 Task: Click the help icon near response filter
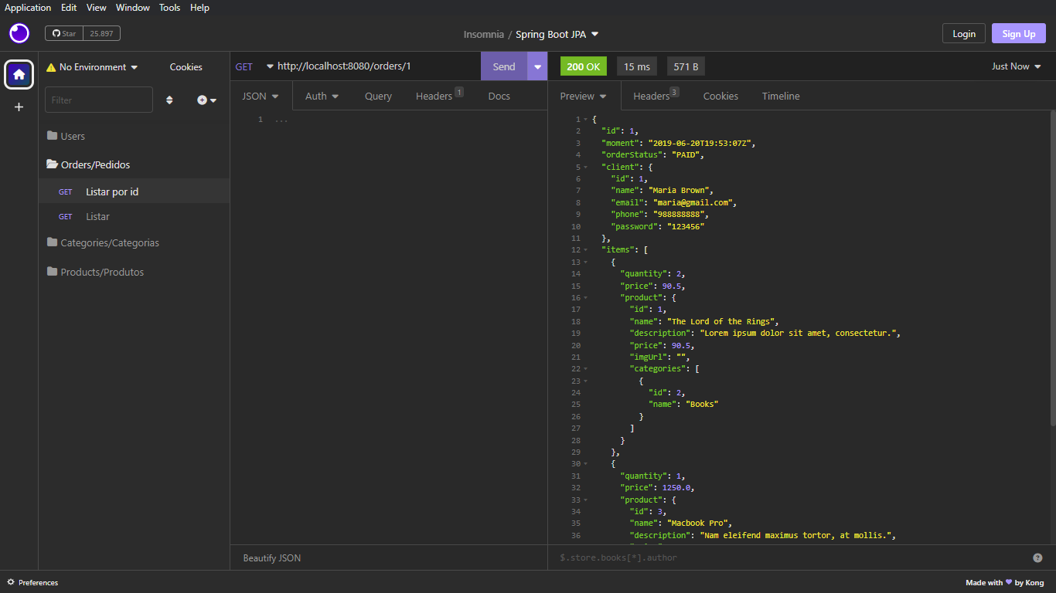pyautogui.click(x=1037, y=557)
